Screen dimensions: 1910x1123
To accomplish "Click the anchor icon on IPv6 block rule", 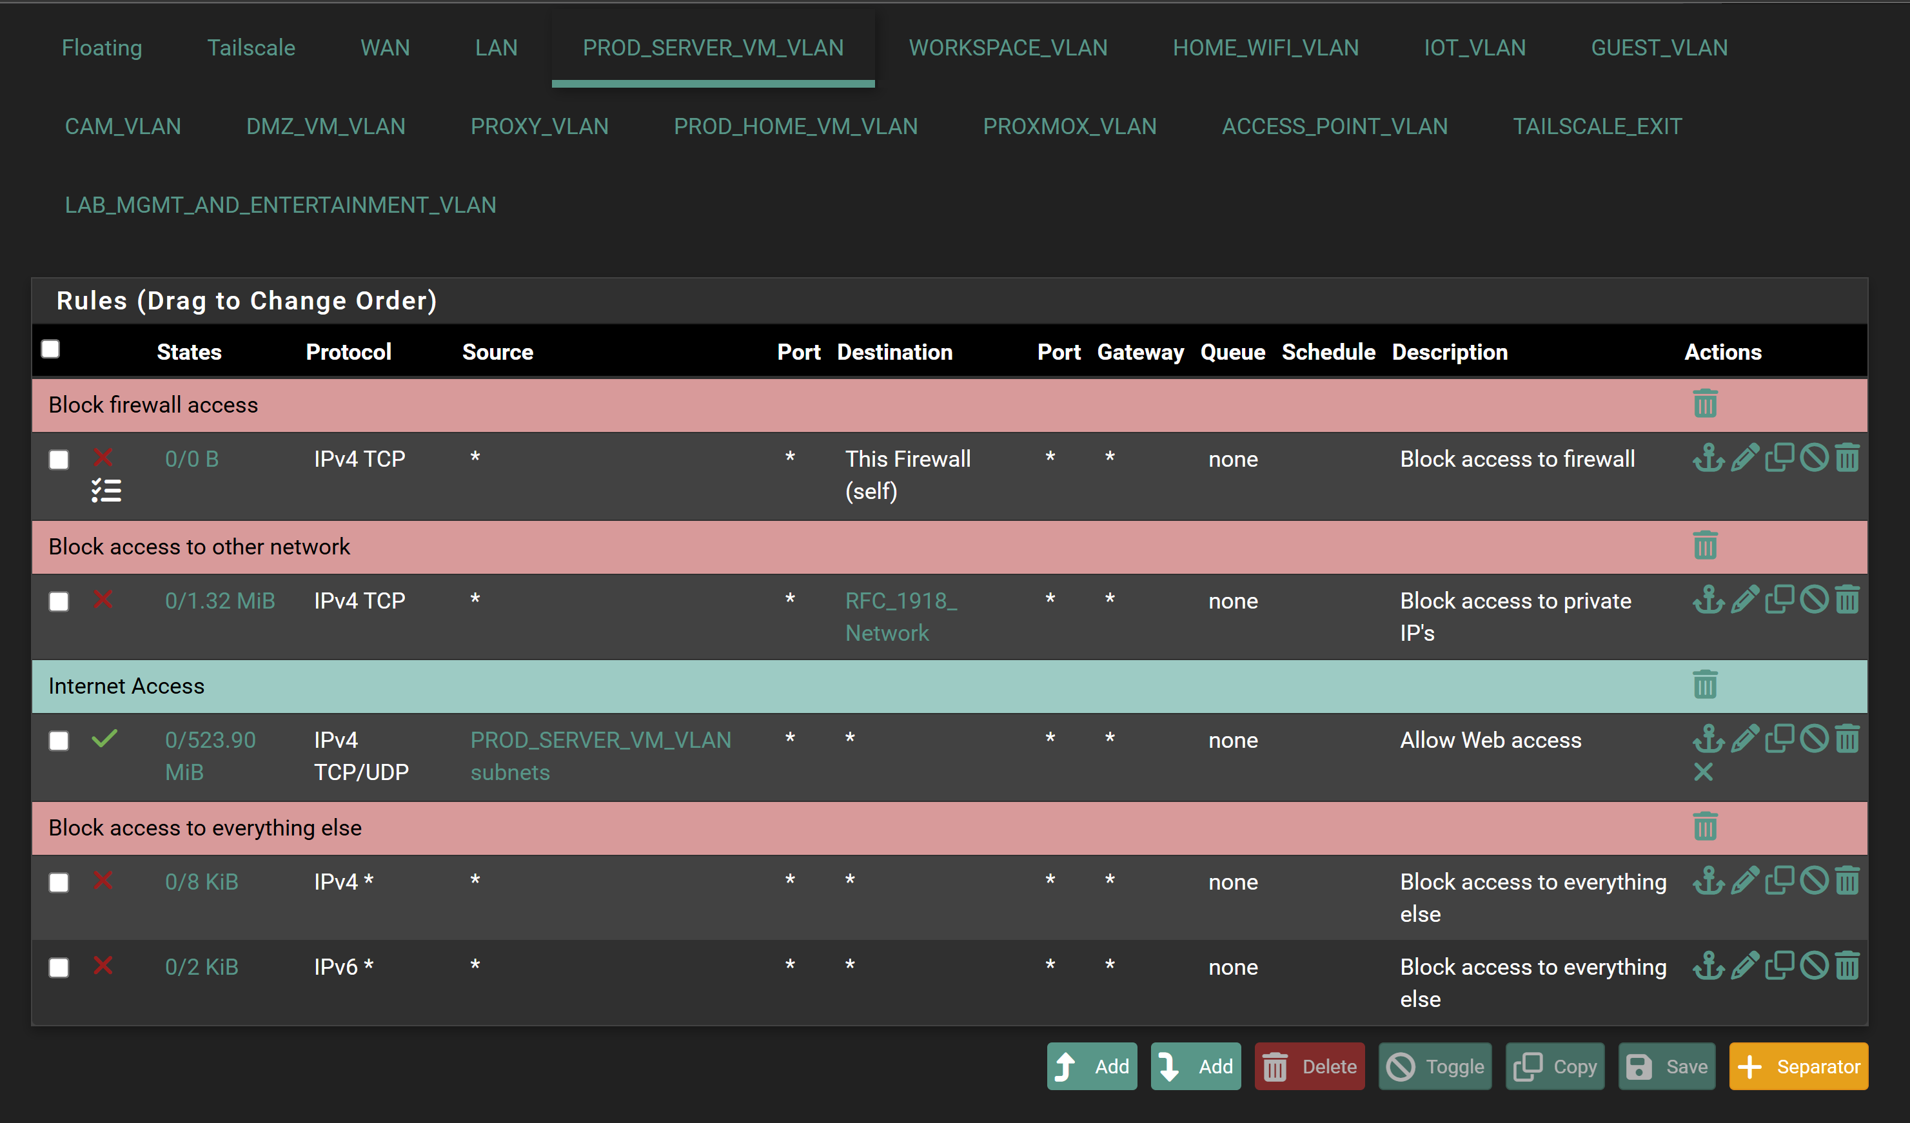I will click(1708, 966).
